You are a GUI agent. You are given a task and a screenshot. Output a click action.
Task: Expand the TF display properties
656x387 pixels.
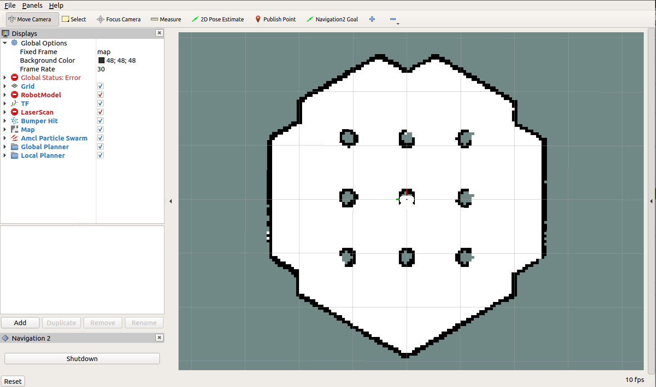5,103
